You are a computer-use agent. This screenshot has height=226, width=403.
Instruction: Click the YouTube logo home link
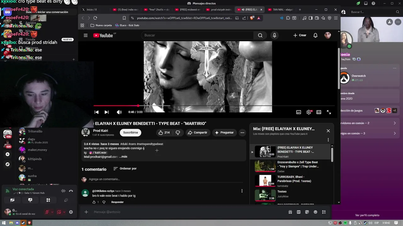click(x=103, y=35)
